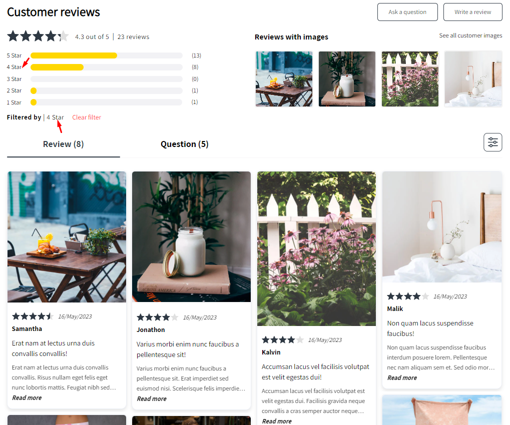Open the filter settings icon
Image resolution: width=510 pixels, height=425 pixels.
tap(493, 142)
